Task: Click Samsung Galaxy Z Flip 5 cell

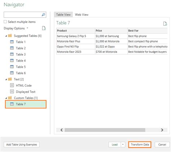Action: pos(76,36)
